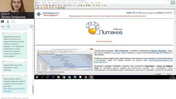Screen dimensions: 176x99
Task: Click the status bar date 01.12.2016
Action: (158, 74)
